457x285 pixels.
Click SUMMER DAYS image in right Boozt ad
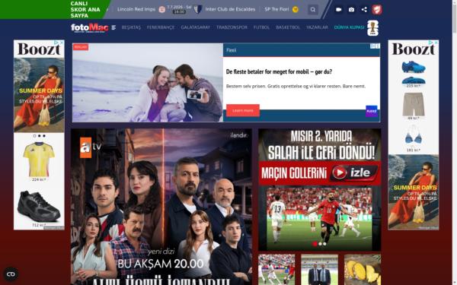pyautogui.click(x=414, y=192)
